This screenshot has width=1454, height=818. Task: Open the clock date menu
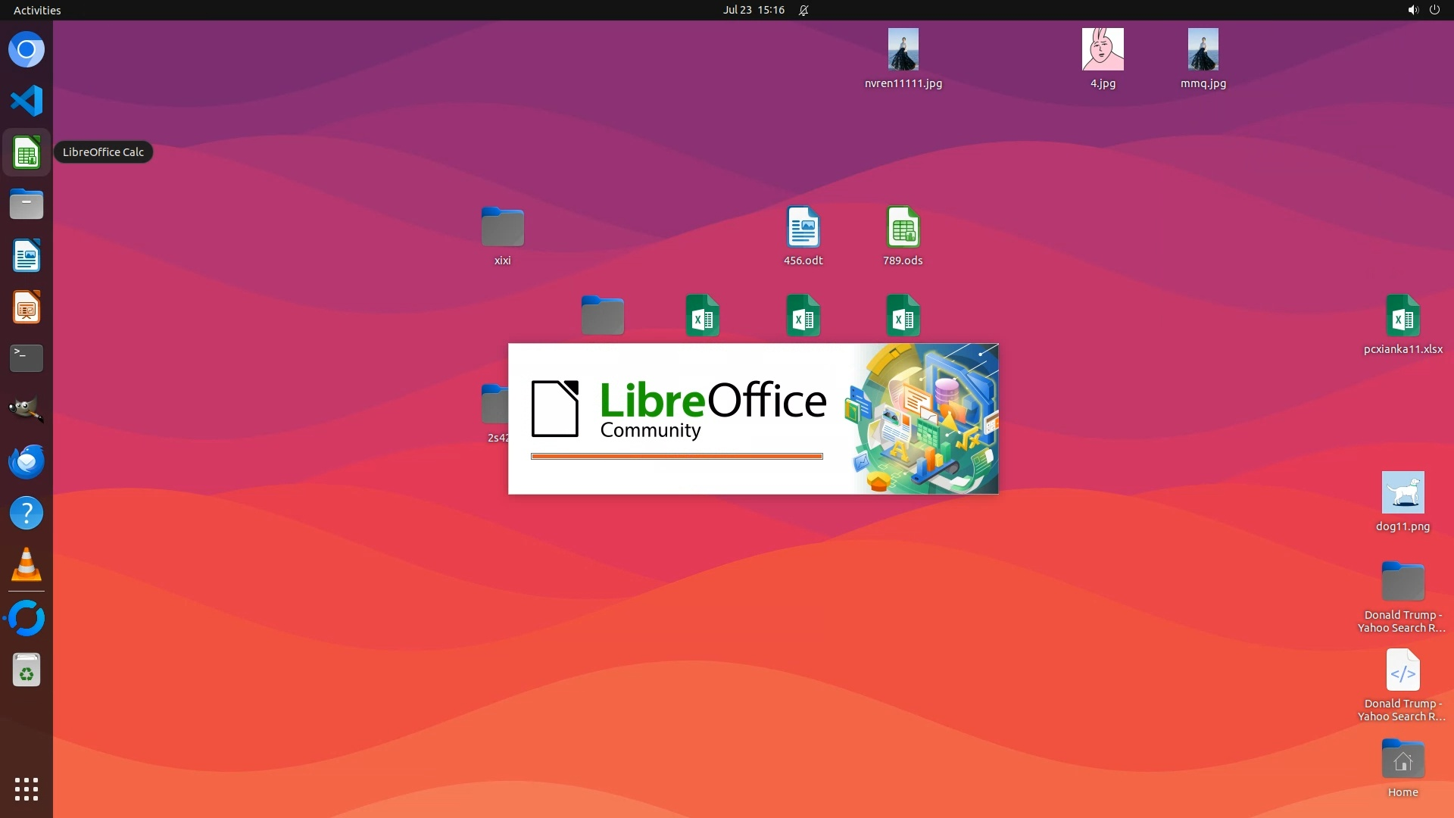tap(753, 10)
